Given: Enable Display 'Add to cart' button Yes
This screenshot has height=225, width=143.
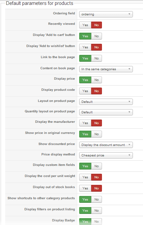Looking at the screenshot, I should (x=85, y=36).
